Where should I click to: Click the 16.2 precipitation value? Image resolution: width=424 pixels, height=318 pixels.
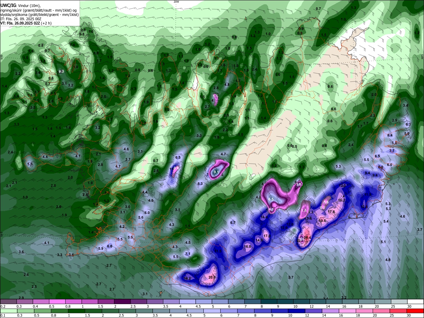click(x=342, y=200)
